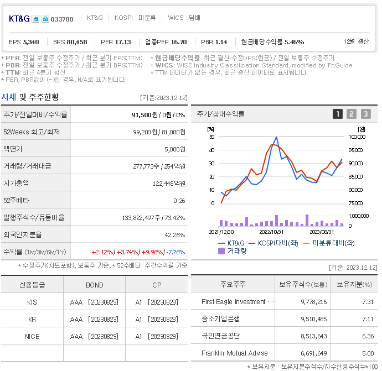382x371 pixels.
Task: Click the +2.12% one-month return
Action: click(x=102, y=252)
